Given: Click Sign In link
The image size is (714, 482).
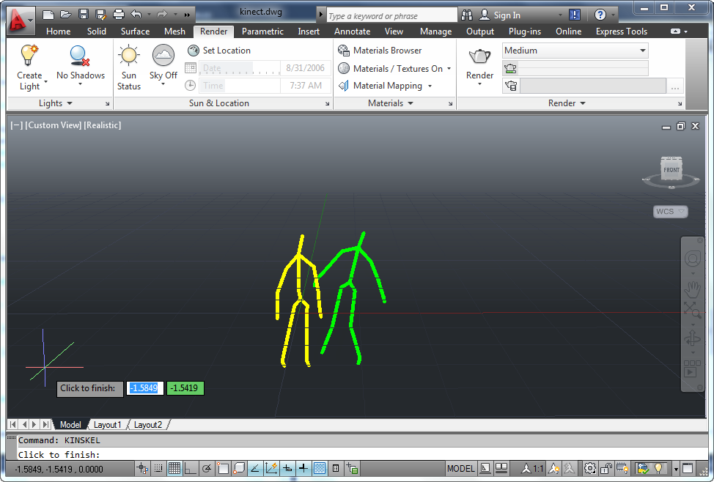Looking at the screenshot, I should pos(507,15).
